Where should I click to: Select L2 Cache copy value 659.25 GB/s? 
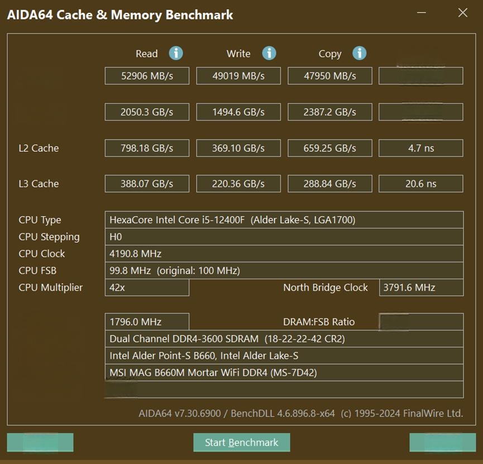(x=330, y=148)
